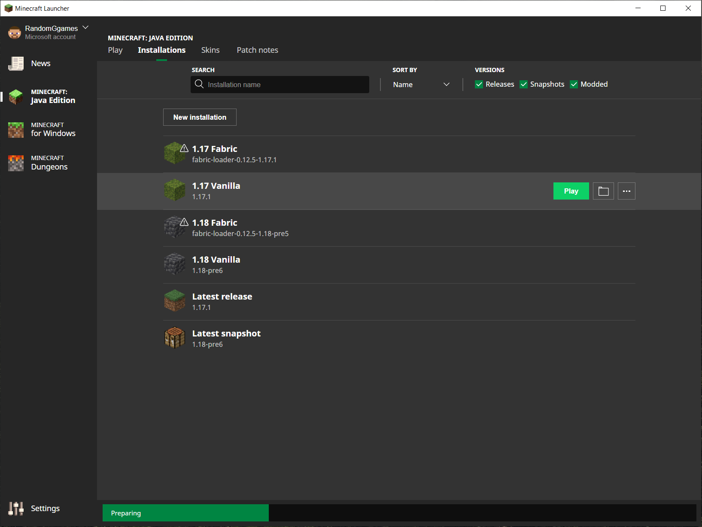The image size is (702, 527).
Task: Open the News section label
Action: coord(41,64)
